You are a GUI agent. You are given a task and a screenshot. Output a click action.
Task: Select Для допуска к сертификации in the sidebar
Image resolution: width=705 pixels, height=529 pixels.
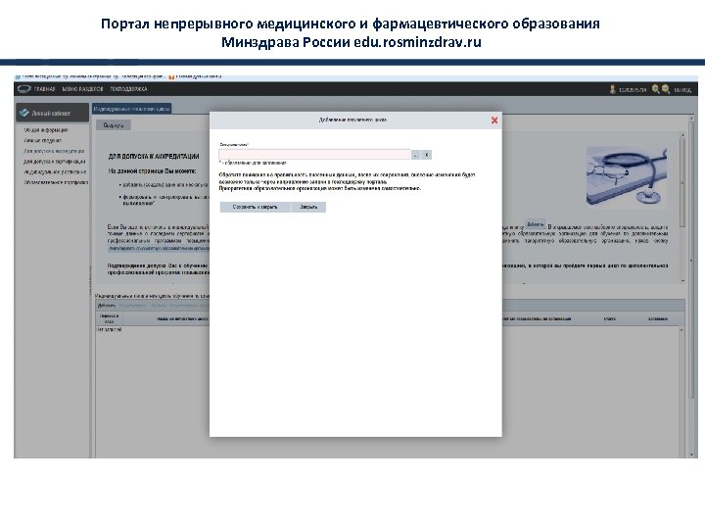[x=55, y=161]
